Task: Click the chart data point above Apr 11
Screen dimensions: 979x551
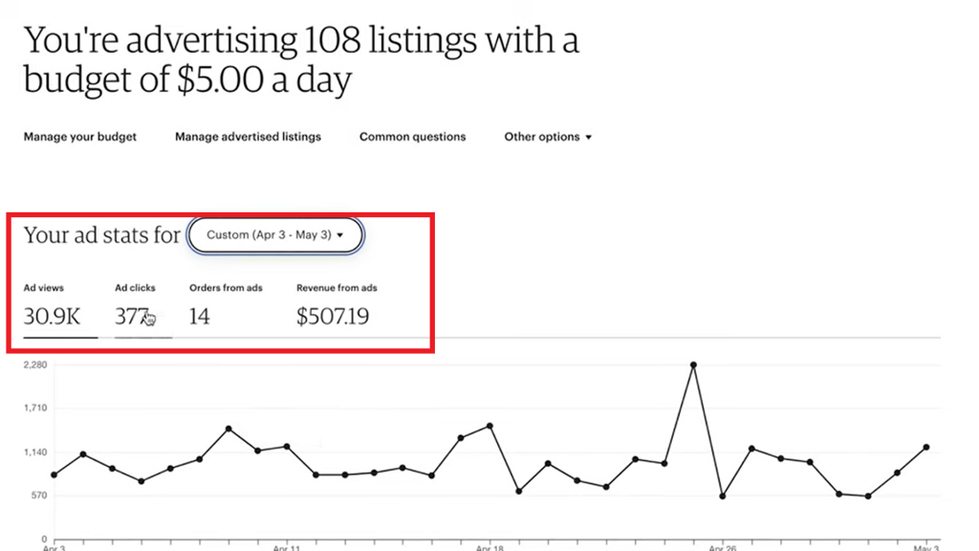Action: pyautogui.click(x=287, y=447)
